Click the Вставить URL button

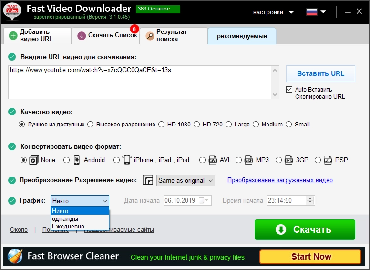point(320,73)
